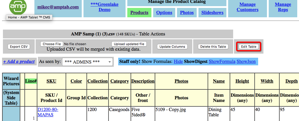Screen dimensions: 299x121
Task: Sort by the Line# column header
Action: point(31,81)
